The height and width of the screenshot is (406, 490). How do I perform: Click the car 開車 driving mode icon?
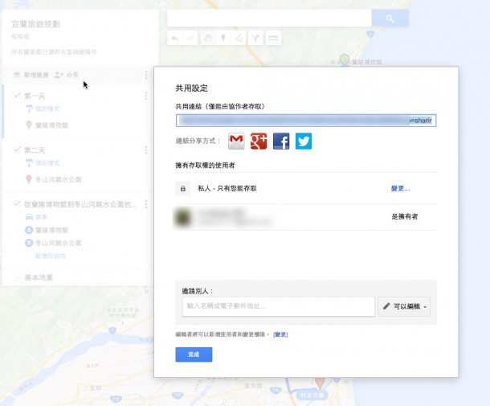coord(29,217)
